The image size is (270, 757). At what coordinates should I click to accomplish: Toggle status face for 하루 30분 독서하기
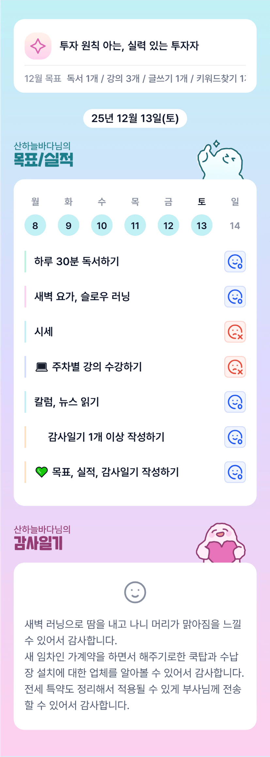pyautogui.click(x=235, y=262)
